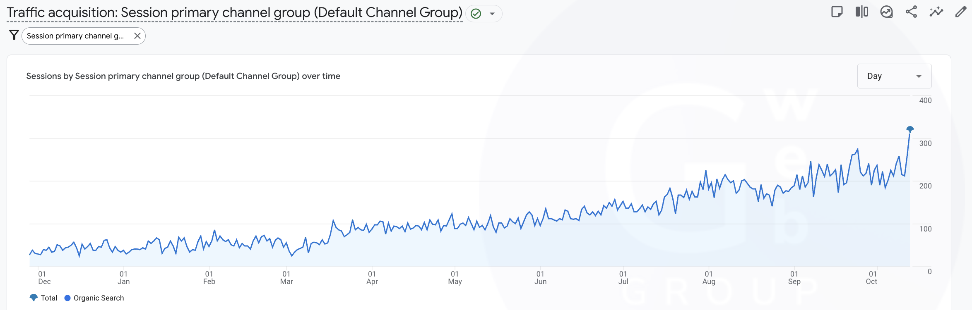Click the edit comparisons icon
The height and width of the screenshot is (310, 972).
click(x=861, y=12)
